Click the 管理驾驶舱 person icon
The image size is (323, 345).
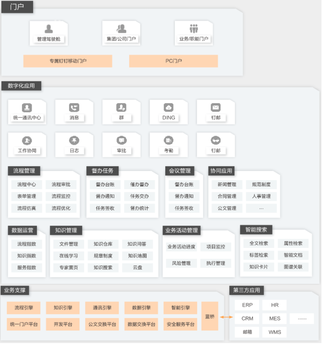coord(48,28)
